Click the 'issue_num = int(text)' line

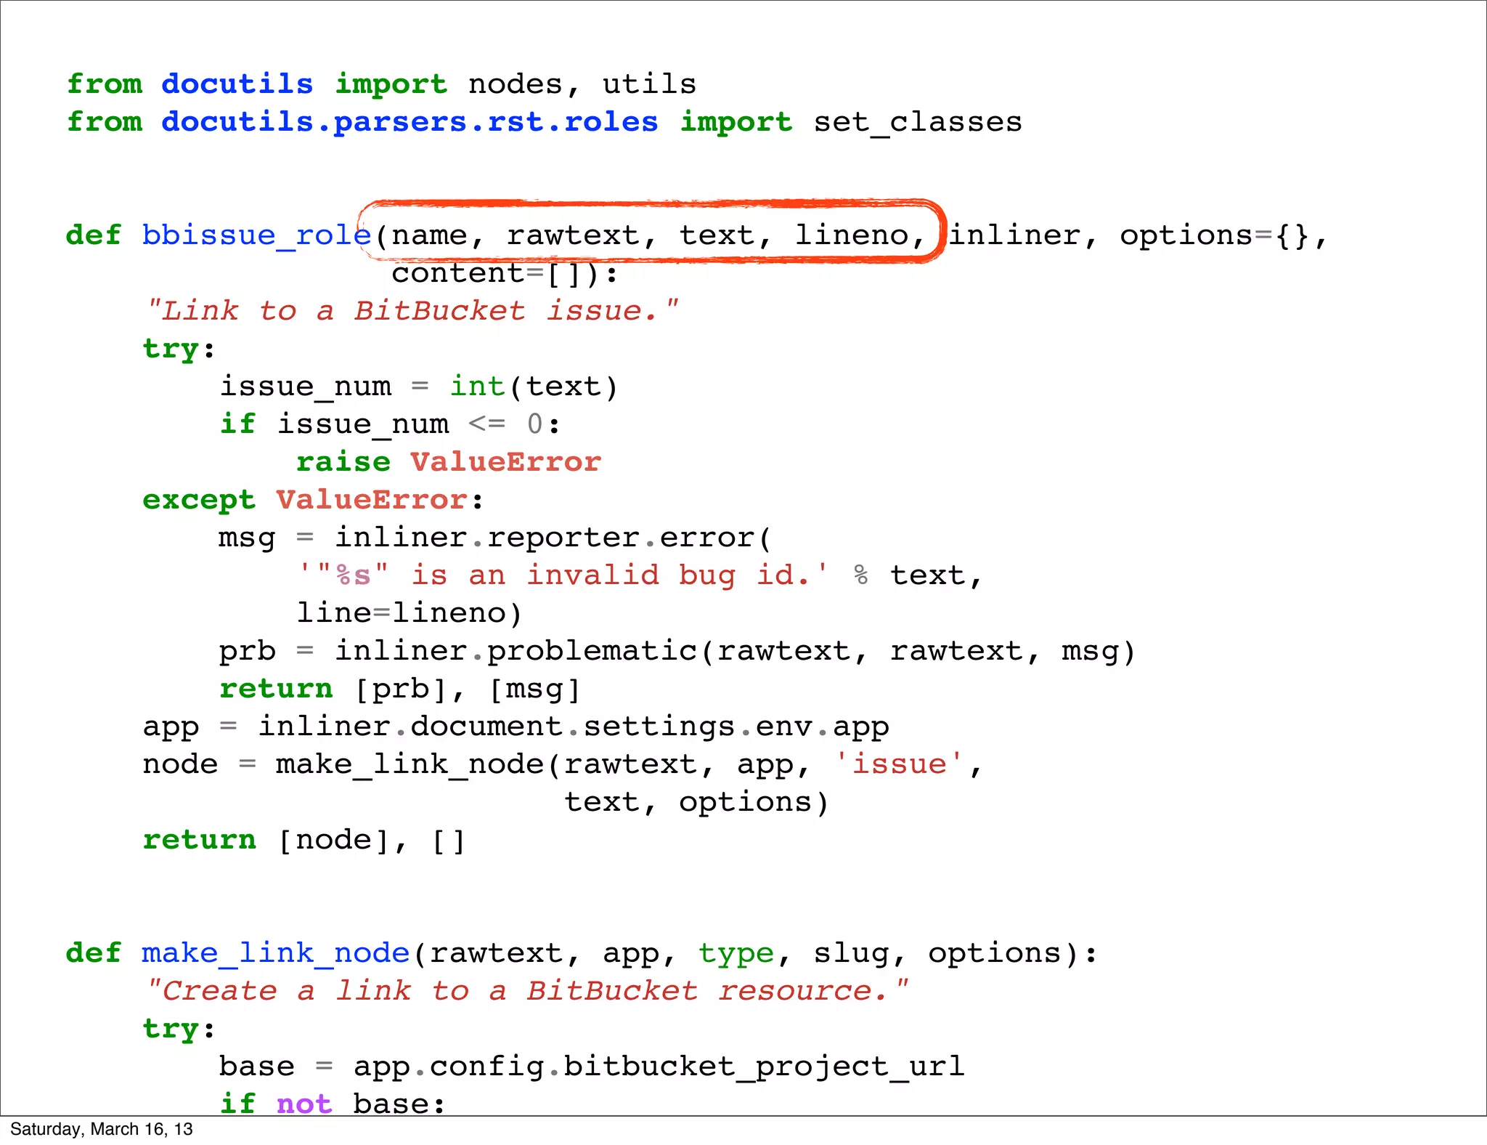(419, 387)
